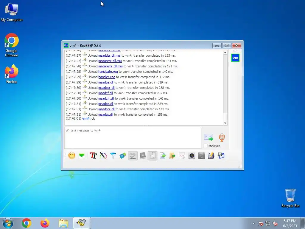Click the BeeBEEP window title bar icon
This screenshot has height=229, width=305.
click(x=66, y=45)
